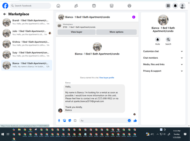Open the View buyer profile link
This screenshot has width=190, height=141.
point(107,78)
